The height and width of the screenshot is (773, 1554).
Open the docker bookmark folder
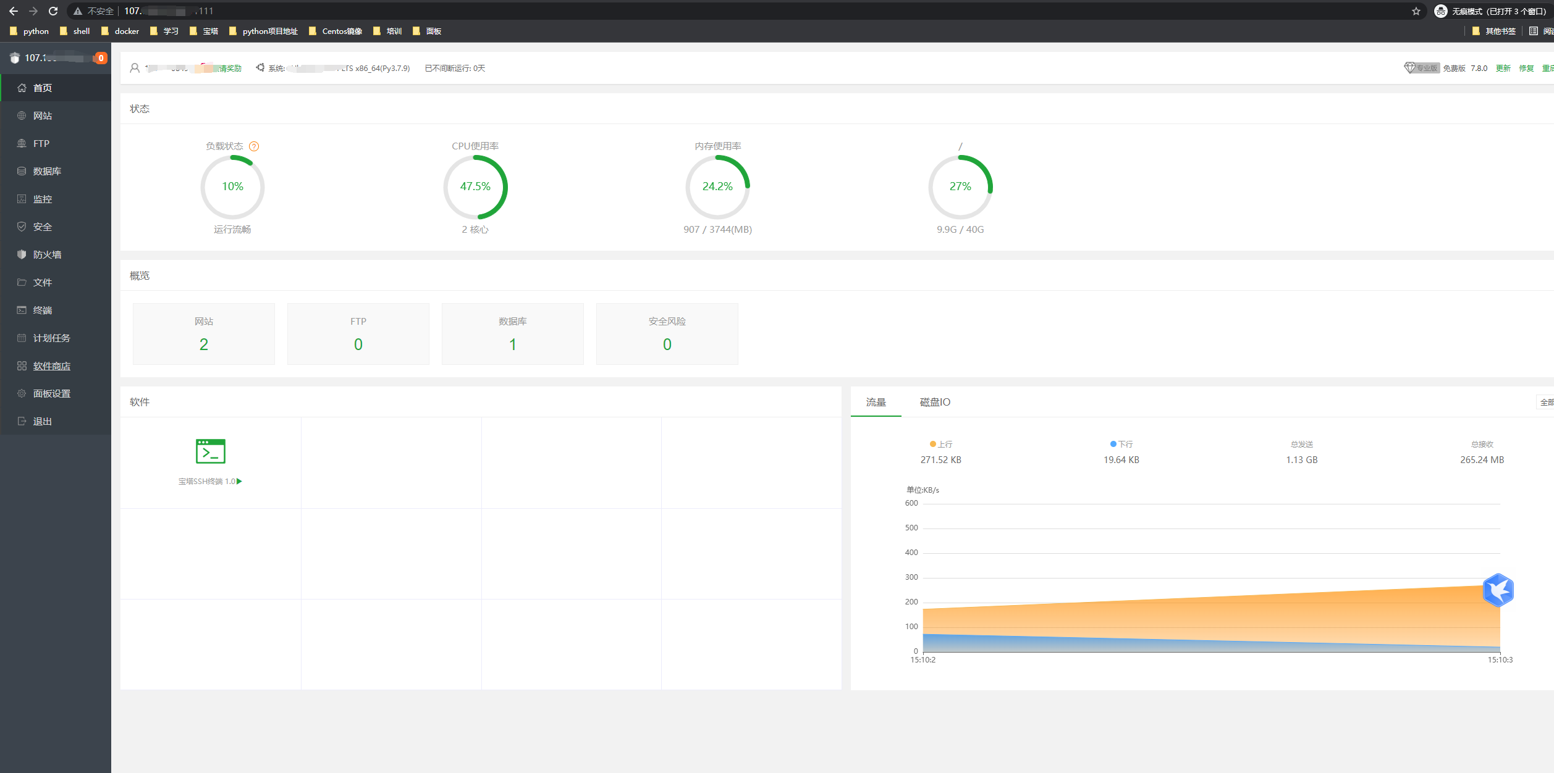120,31
